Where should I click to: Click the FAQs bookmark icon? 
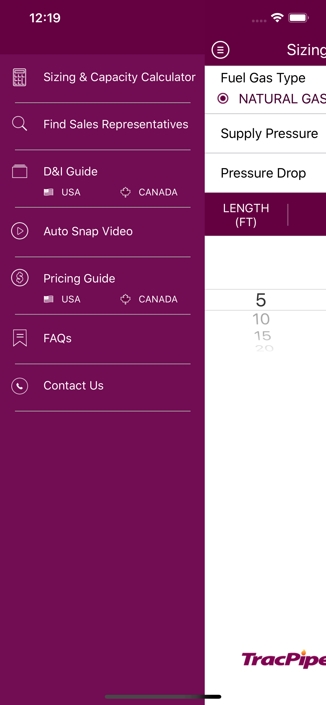(x=20, y=338)
